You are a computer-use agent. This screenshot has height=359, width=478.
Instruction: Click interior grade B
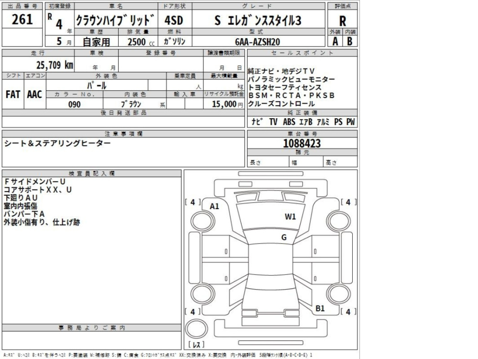(x=350, y=41)
